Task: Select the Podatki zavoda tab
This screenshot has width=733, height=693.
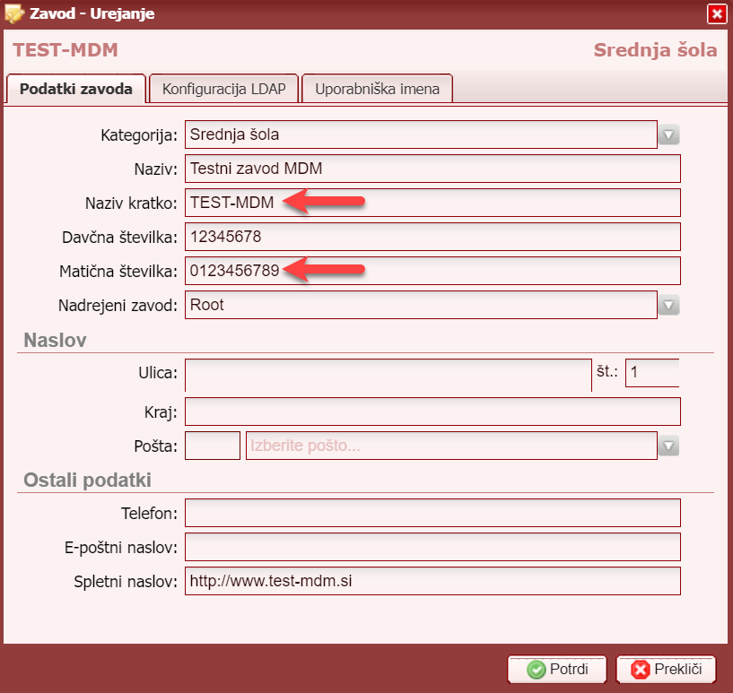Action: 76,89
